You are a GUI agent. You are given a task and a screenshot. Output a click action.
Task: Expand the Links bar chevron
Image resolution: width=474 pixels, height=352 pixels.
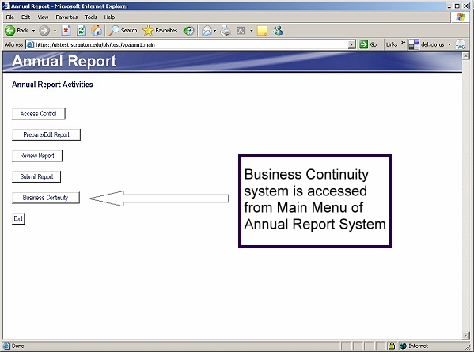point(403,44)
